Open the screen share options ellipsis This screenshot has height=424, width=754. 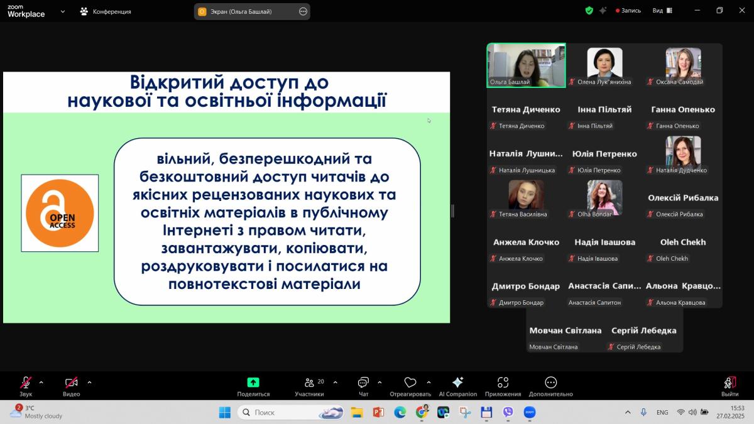pos(303,11)
